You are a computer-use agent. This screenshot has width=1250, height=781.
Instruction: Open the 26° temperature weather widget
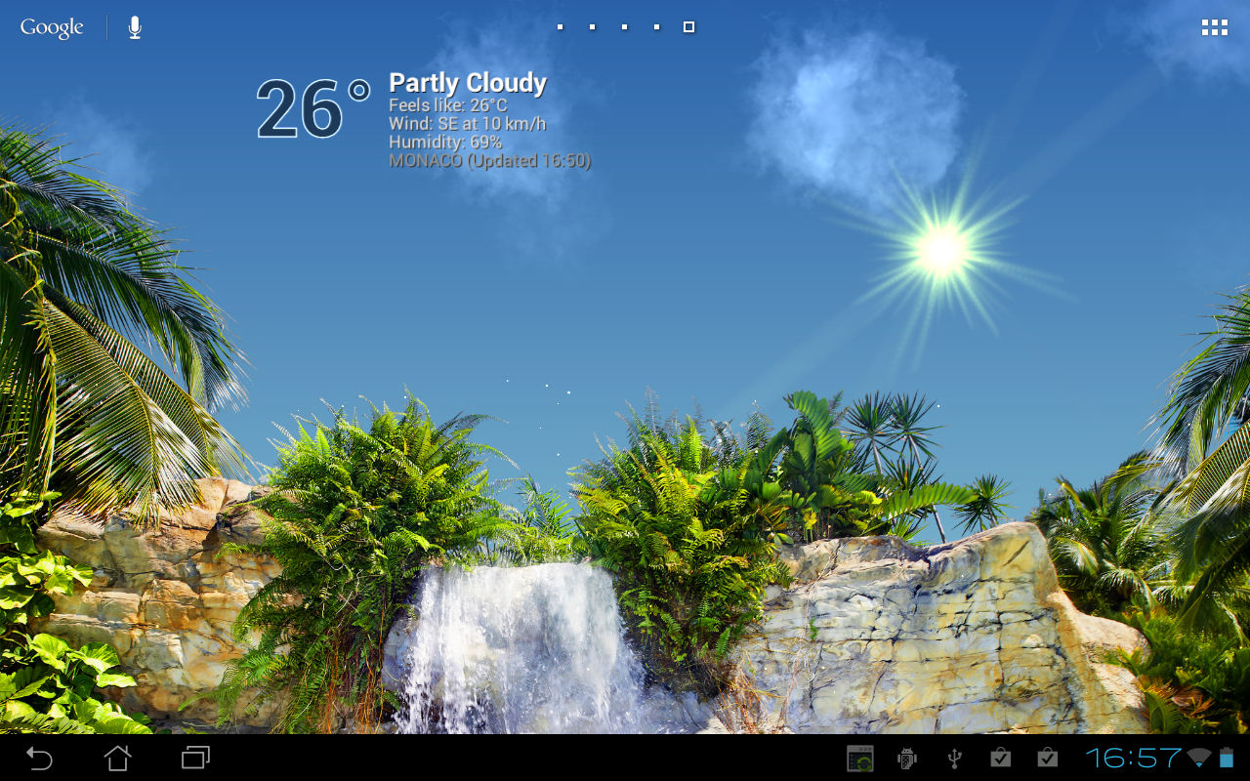(x=312, y=110)
